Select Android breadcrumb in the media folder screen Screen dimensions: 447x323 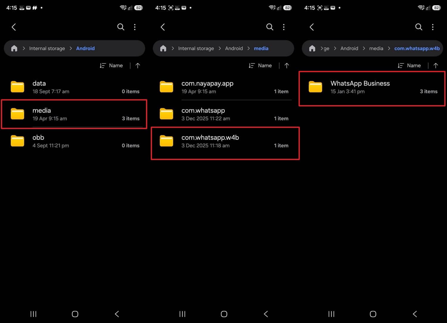(234, 48)
